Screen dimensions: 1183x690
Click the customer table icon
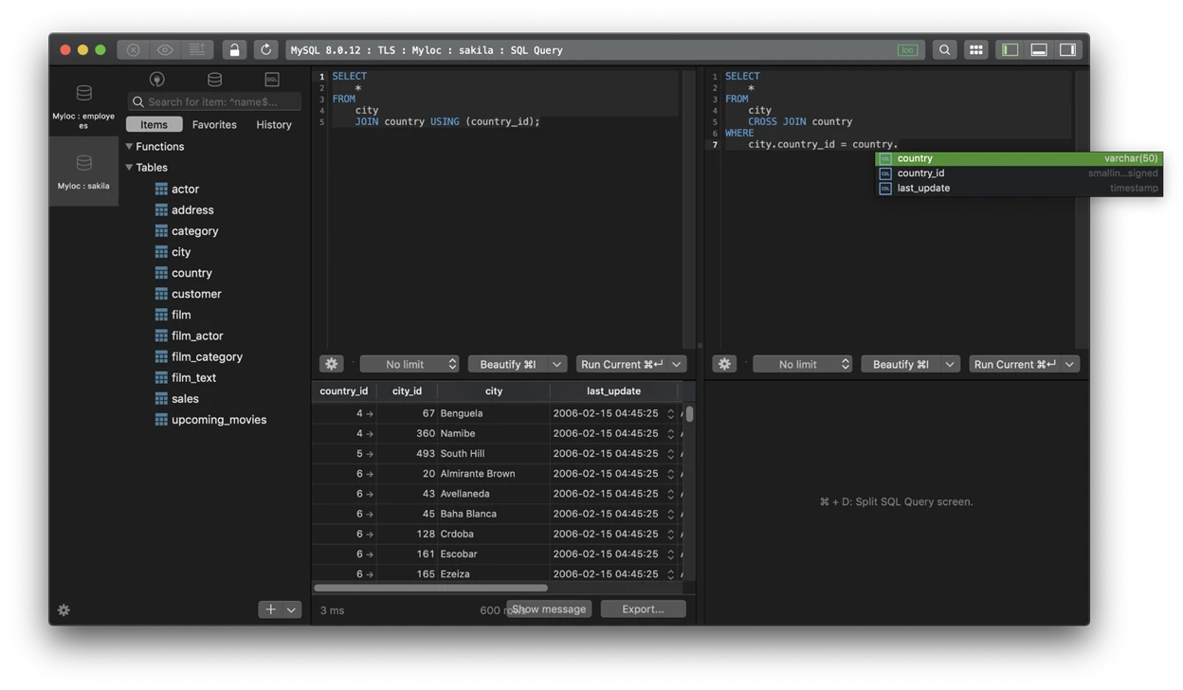coord(161,294)
